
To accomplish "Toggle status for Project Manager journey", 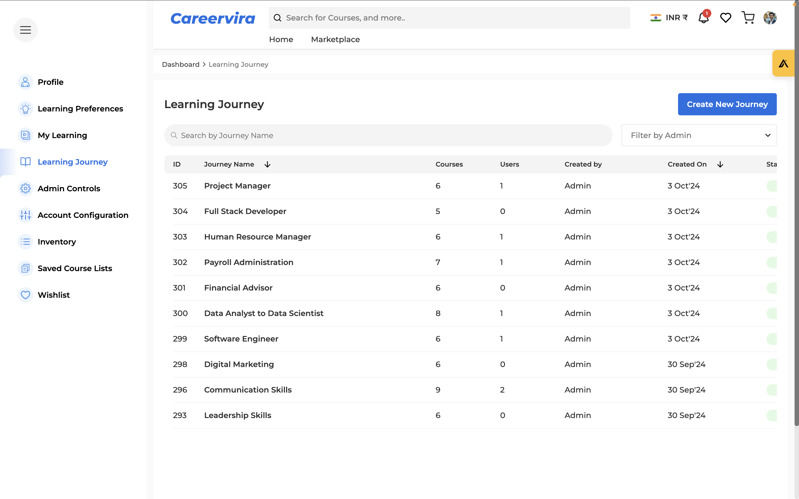I will pos(772,186).
